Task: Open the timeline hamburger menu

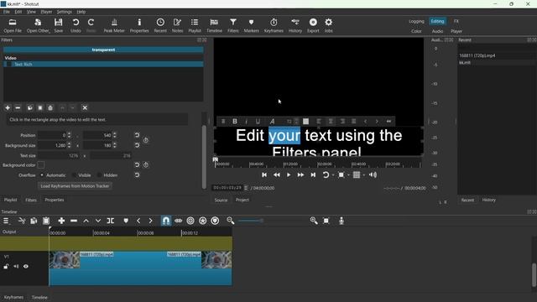Action: [x=6, y=221]
